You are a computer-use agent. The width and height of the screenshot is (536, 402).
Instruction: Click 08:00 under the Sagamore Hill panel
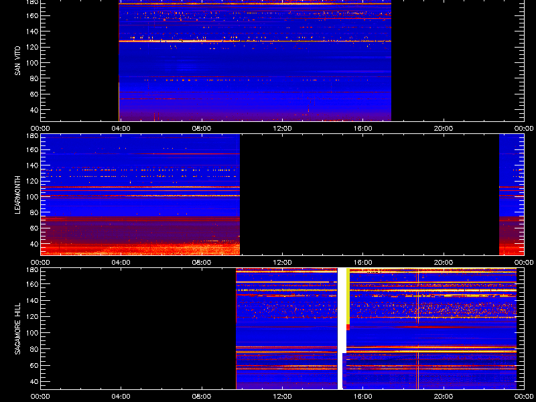(202, 397)
